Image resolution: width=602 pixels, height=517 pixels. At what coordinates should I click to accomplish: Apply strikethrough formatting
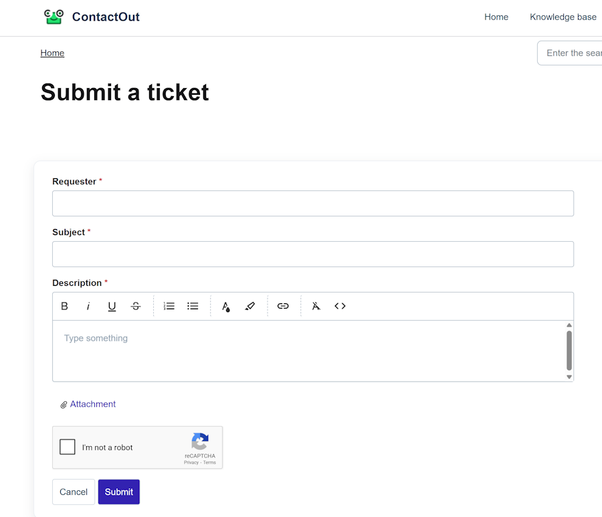coord(136,306)
